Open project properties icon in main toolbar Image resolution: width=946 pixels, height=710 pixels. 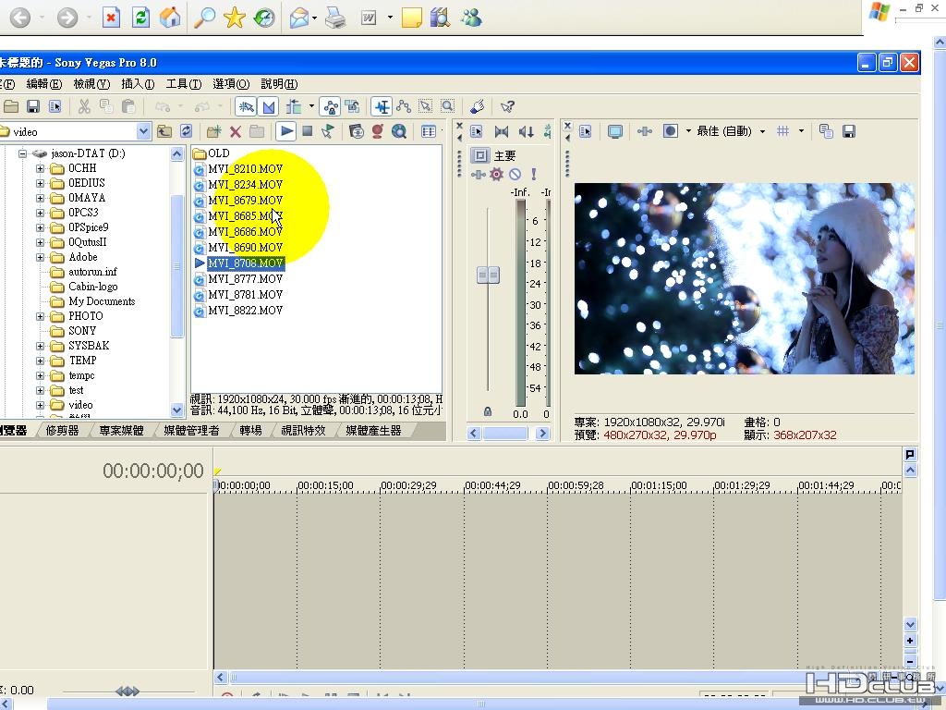(55, 107)
